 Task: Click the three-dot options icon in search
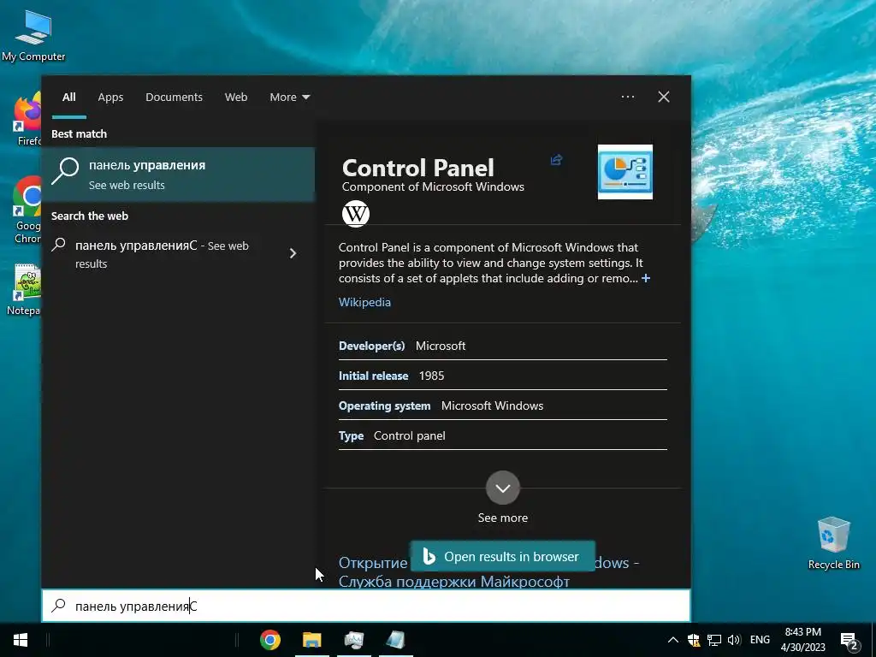[x=628, y=97]
